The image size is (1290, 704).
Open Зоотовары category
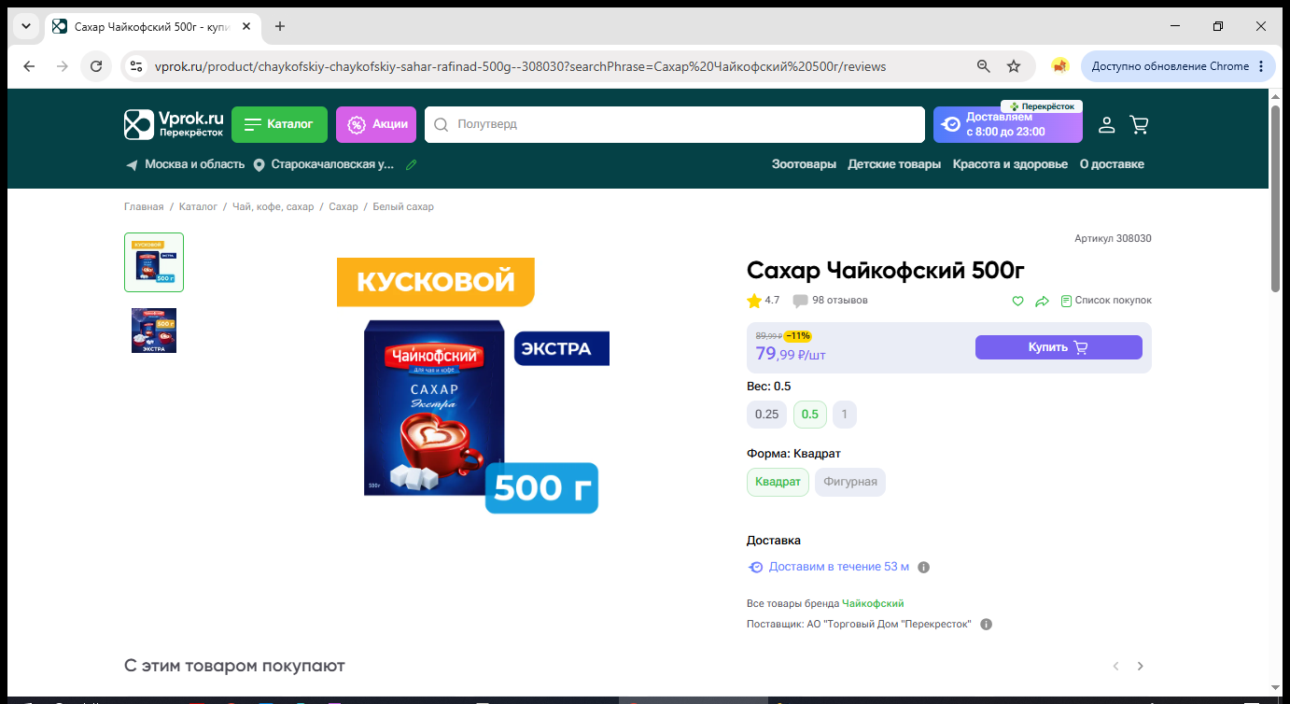[804, 164]
